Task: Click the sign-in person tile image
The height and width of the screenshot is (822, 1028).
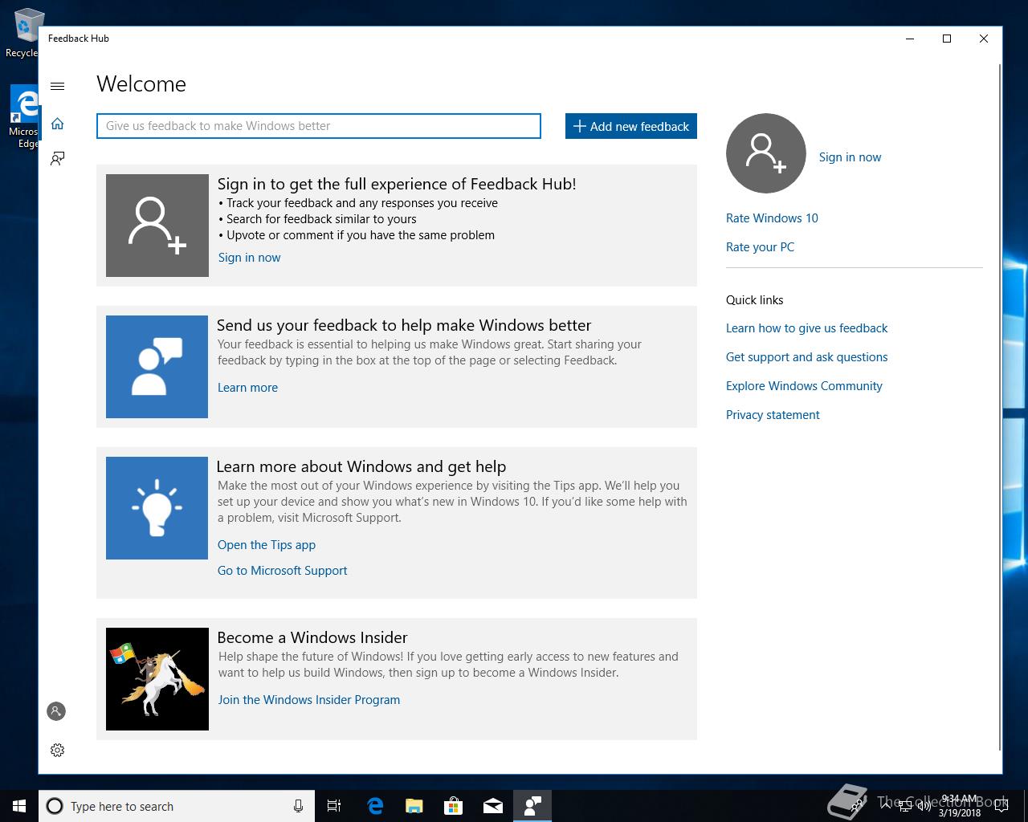Action: click(x=157, y=226)
